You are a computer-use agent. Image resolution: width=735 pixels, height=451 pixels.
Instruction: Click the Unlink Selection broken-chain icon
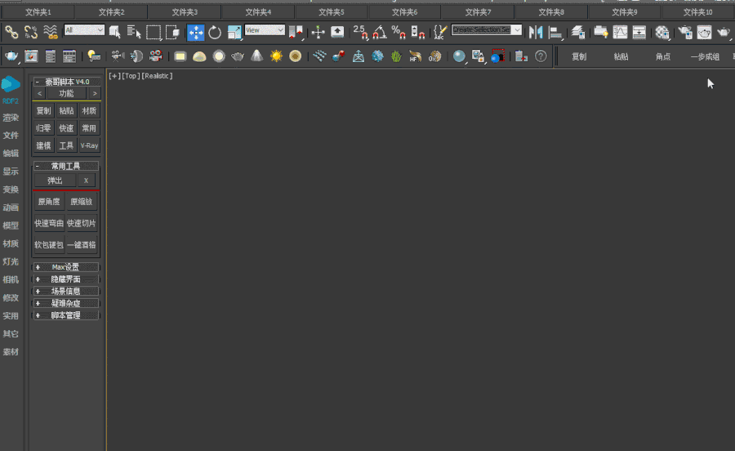(31, 32)
